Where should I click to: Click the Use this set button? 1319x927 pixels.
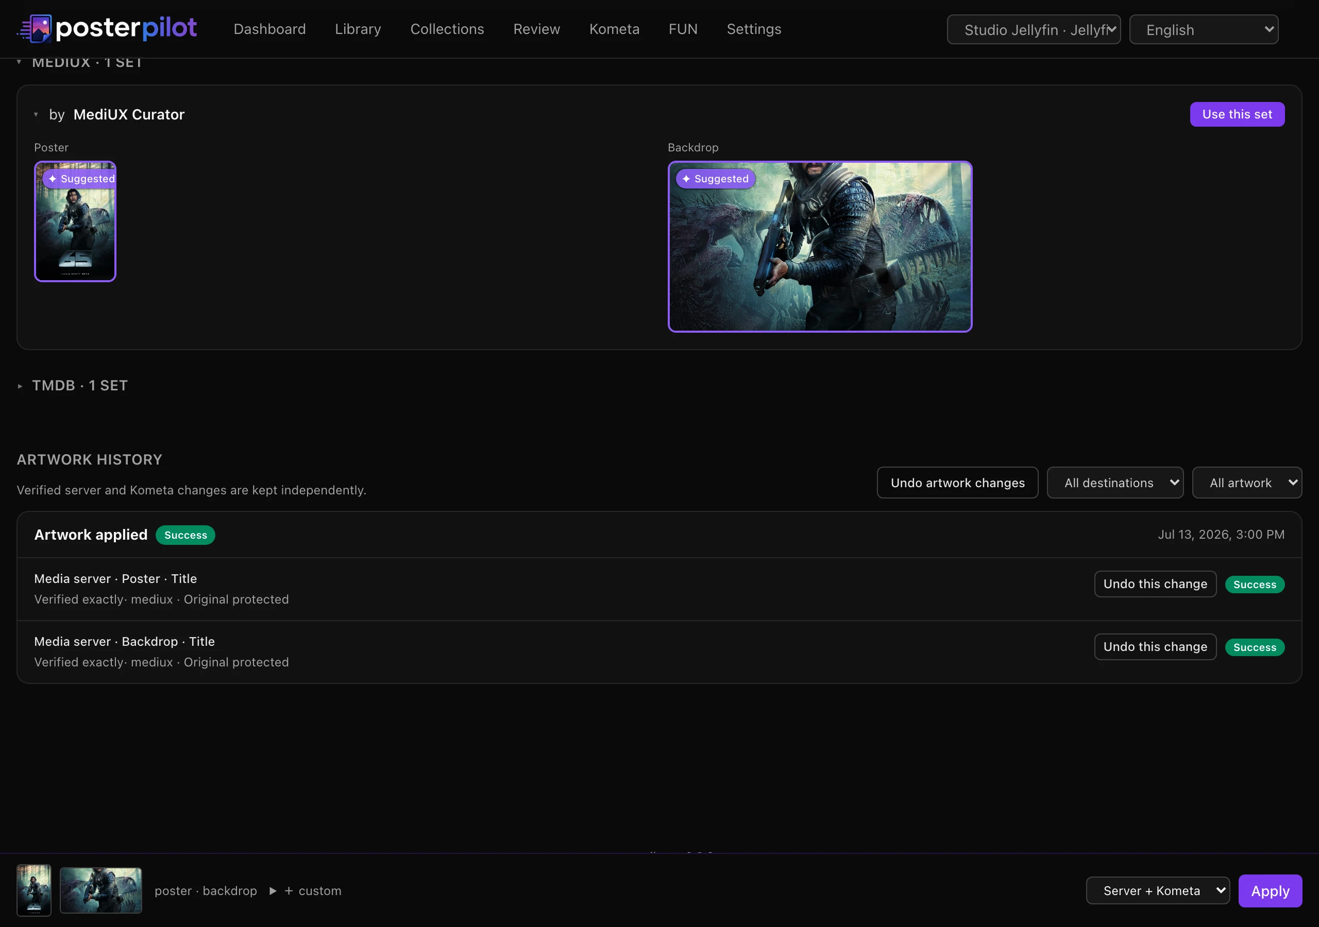pos(1237,114)
